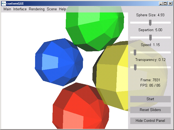Click the Sphere Size slider handle
The image size is (174, 130).
150,23
